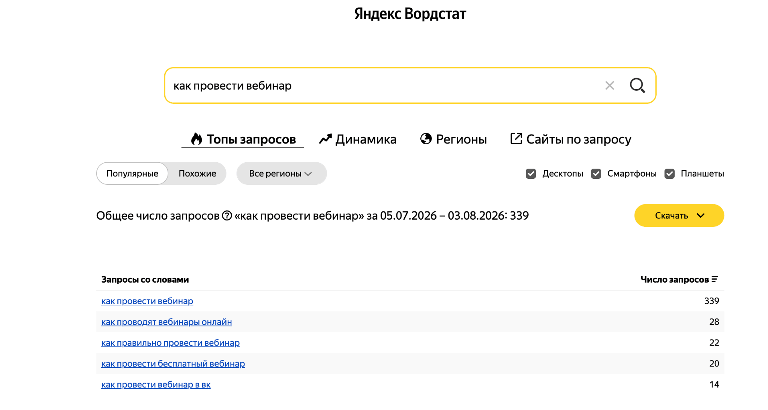Focus the search field containing как провести вебинар
The height and width of the screenshot is (410, 768).
click(x=410, y=85)
